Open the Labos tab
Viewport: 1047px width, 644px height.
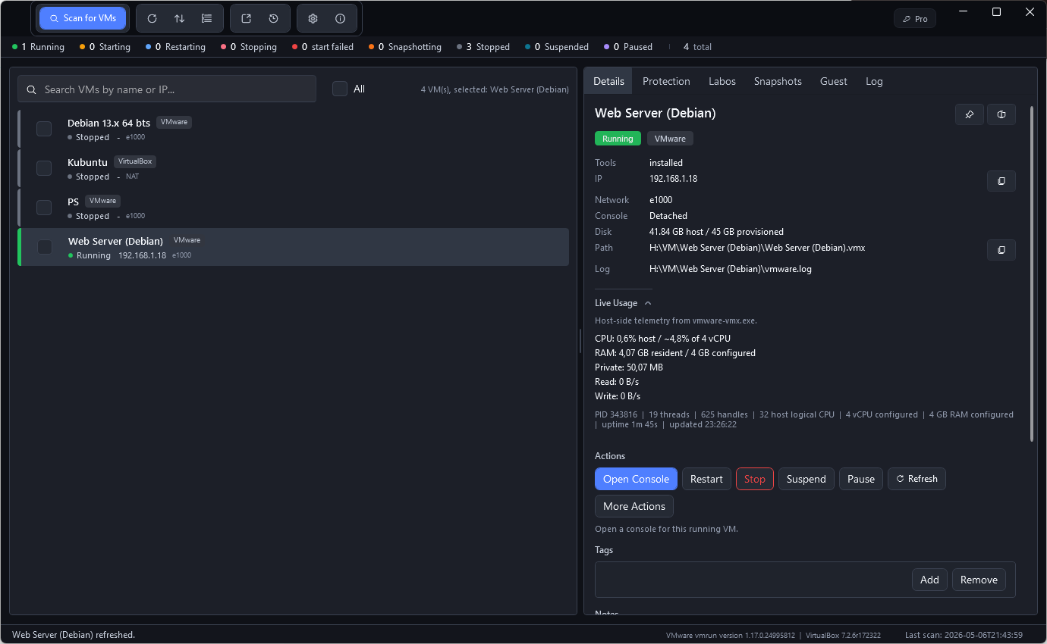pyautogui.click(x=722, y=81)
